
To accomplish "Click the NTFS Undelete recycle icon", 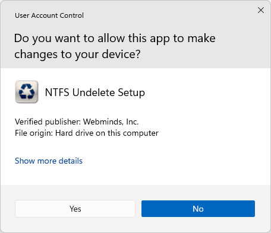I will 27,92.
